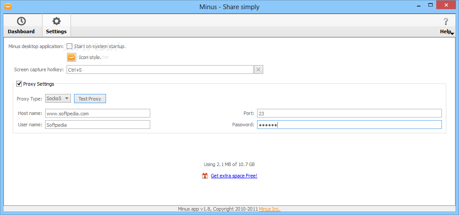Click the orange Minus app icon in title bar
The image size is (459, 215).
point(8,7)
